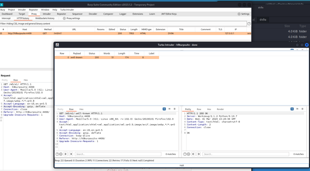Open search settings gear in response pane
Screen dimensions: 310x171
tap(189, 154)
